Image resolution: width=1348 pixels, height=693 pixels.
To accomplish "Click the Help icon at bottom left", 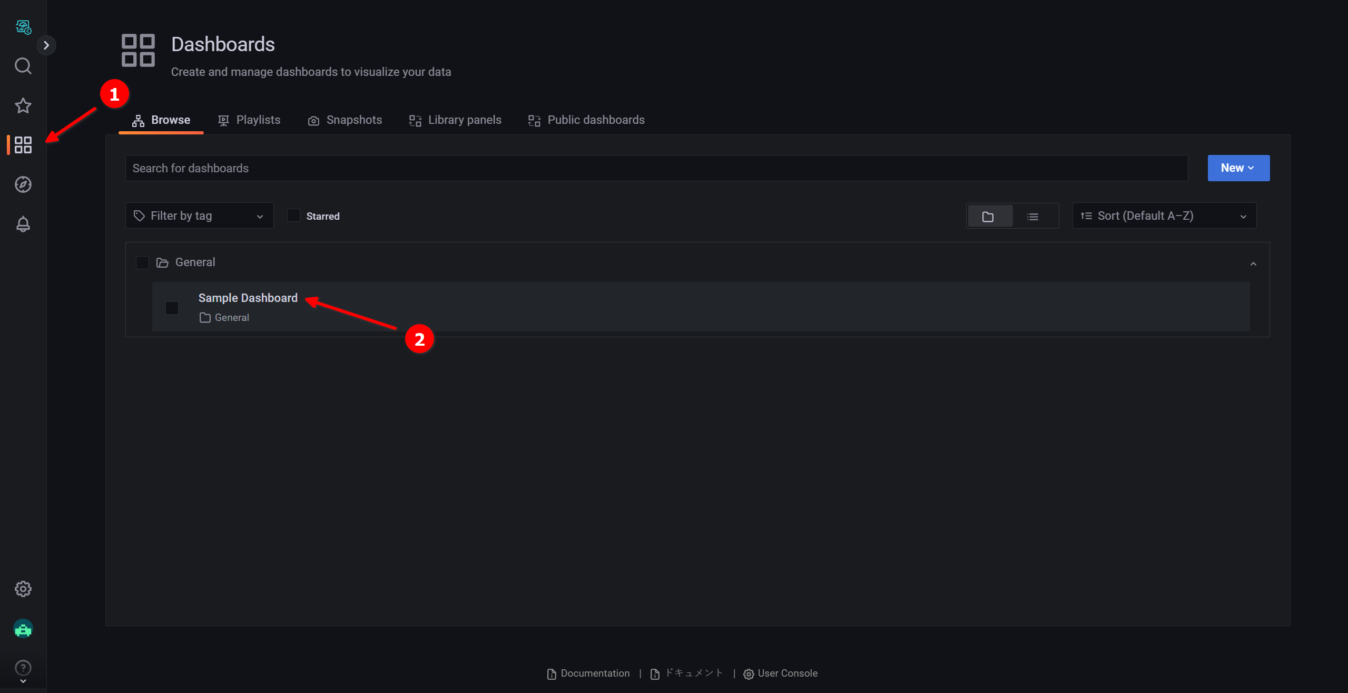I will [24, 667].
